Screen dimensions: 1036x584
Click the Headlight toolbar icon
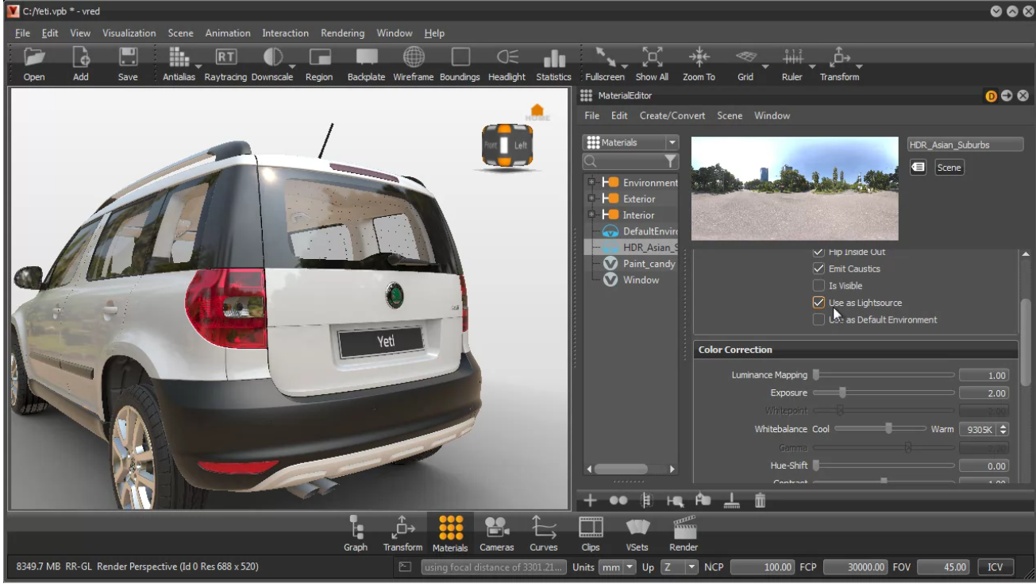506,58
